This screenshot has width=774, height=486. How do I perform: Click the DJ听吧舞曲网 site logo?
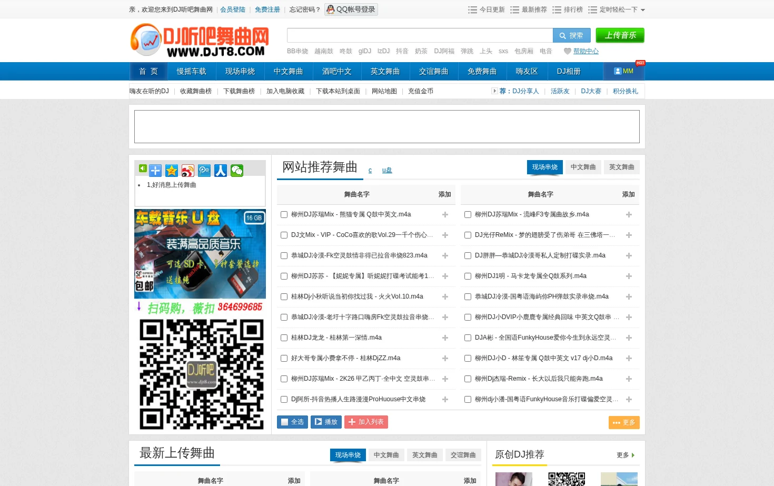coord(200,40)
